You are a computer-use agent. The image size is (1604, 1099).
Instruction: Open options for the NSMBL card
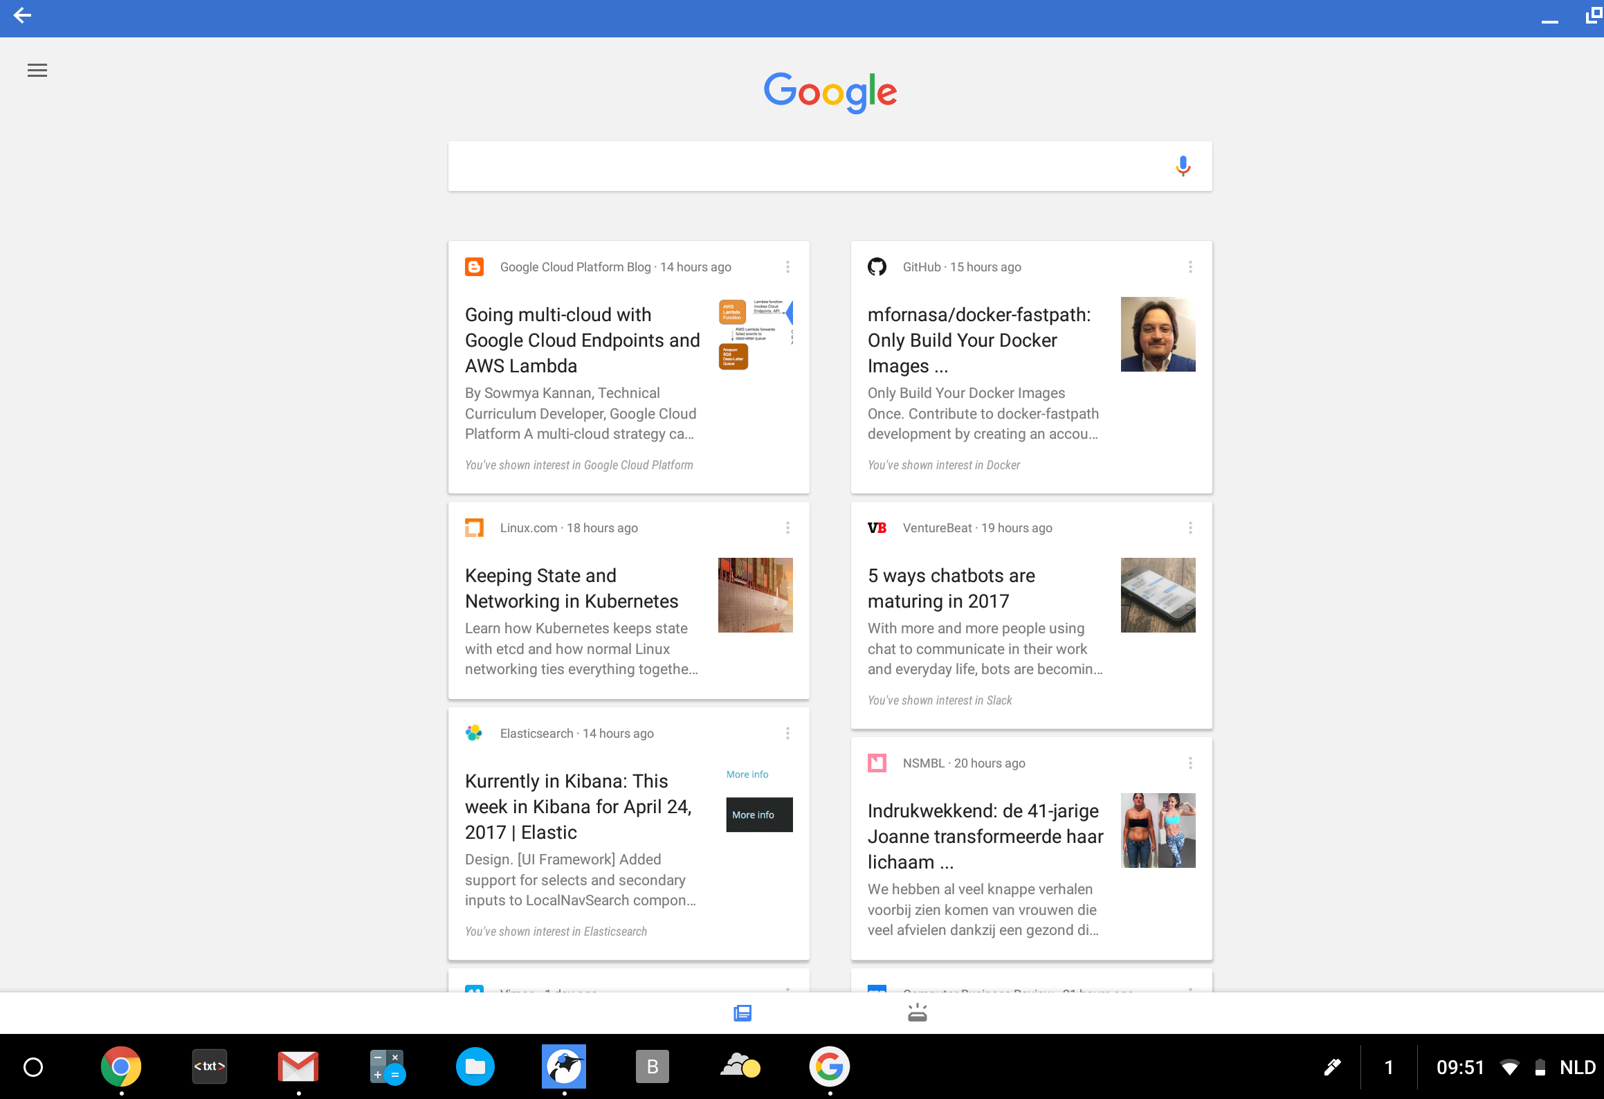pyautogui.click(x=1190, y=763)
